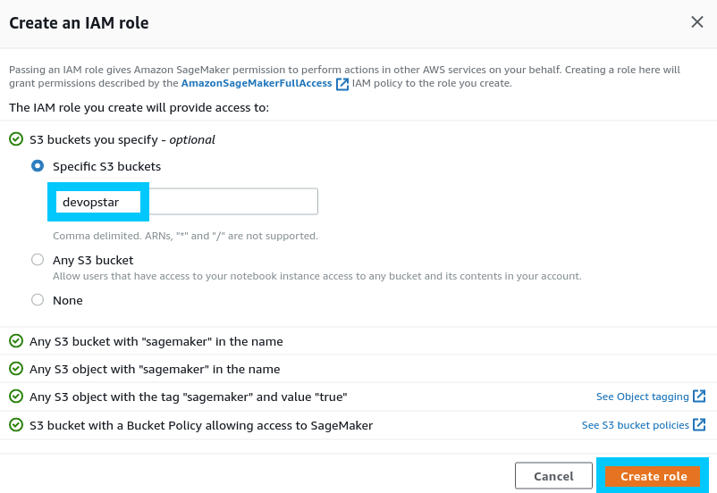Screen dimensions: 717x493
Task: Open the See Object tagging link
Action: tap(642, 397)
